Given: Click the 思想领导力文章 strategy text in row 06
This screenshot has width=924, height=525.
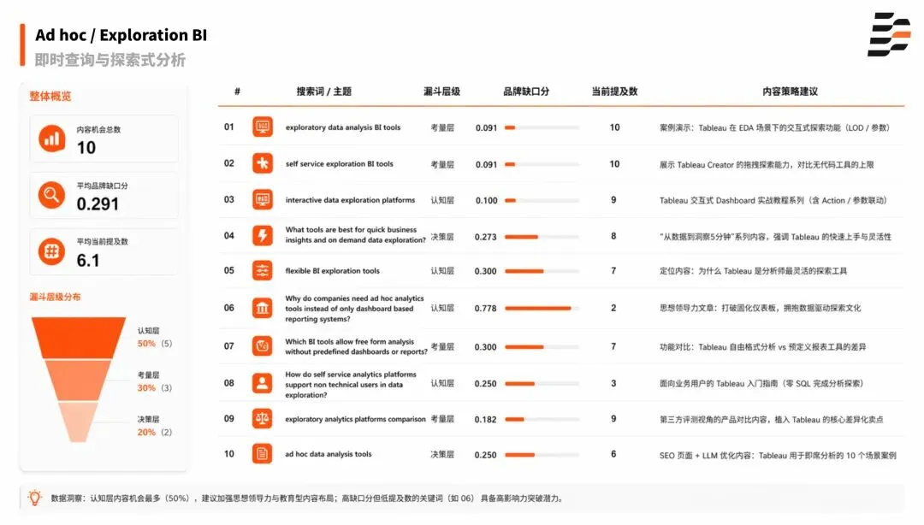Looking at the screenshot, I should [761, 308].
